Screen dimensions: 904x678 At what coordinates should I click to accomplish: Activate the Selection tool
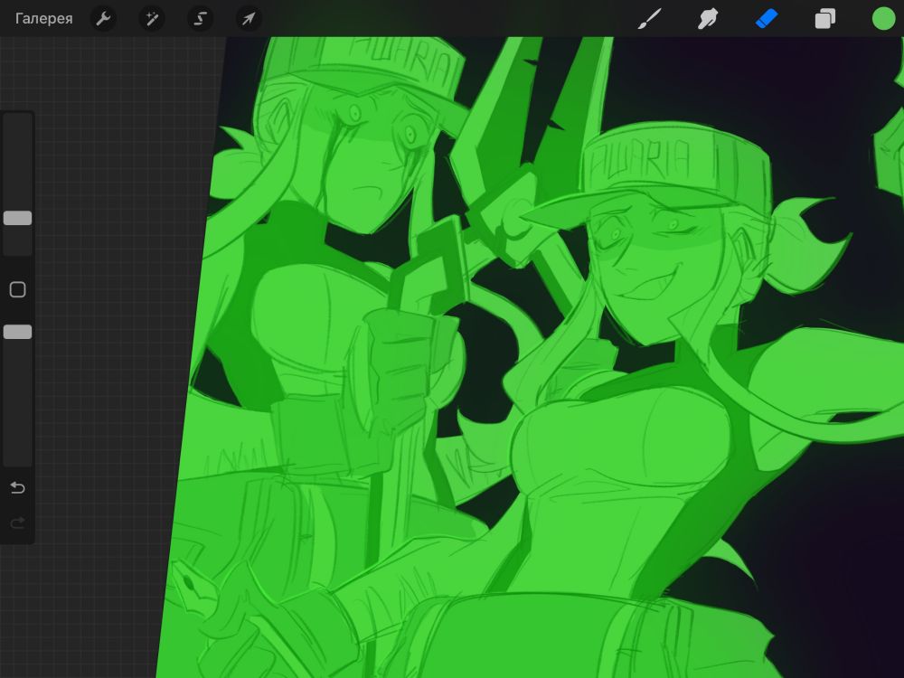(200, 18)
